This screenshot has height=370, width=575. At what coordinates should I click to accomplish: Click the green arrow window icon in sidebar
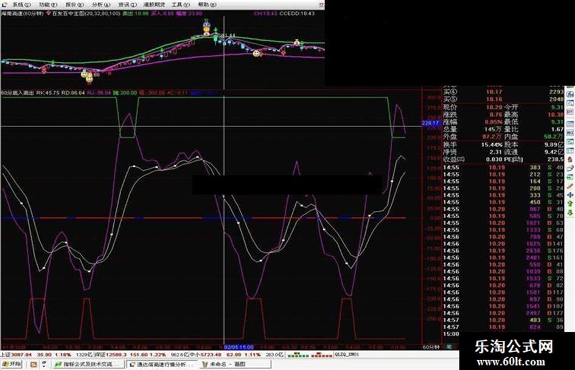tap(570, 177)
